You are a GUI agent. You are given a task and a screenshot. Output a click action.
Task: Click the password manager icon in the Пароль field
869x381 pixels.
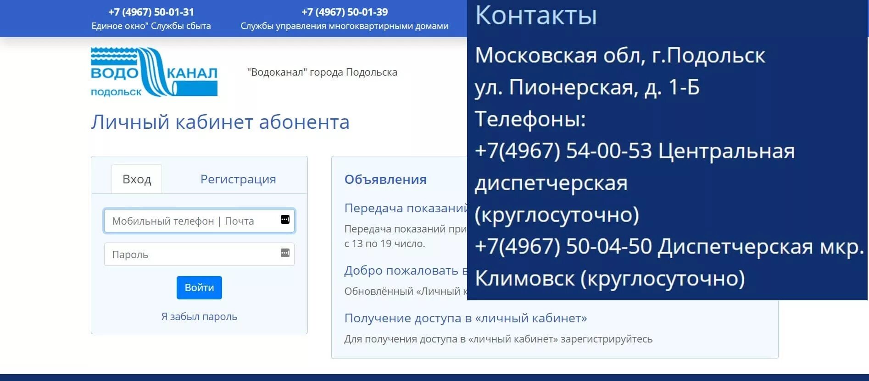[285, 253]
